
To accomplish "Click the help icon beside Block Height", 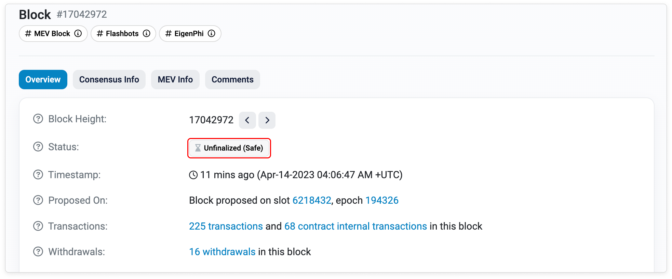I will point(38,119).
